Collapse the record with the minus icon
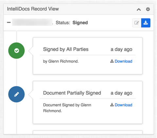This screenshot has width=157, height=138. (9, 23)
